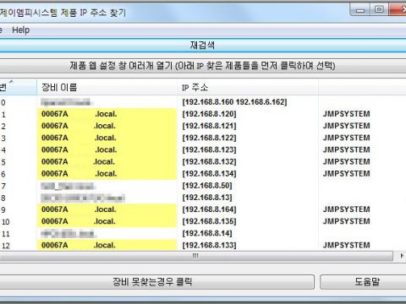The image size is (406, 304).
Task: Select IP cell [192.168.8.123]
Action: coord(209,149)
